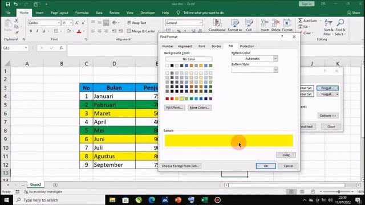The image size is (365, 205).
Task: Open the first Format... dropdown arrow in Find dialog
Action: click(337, 88)
